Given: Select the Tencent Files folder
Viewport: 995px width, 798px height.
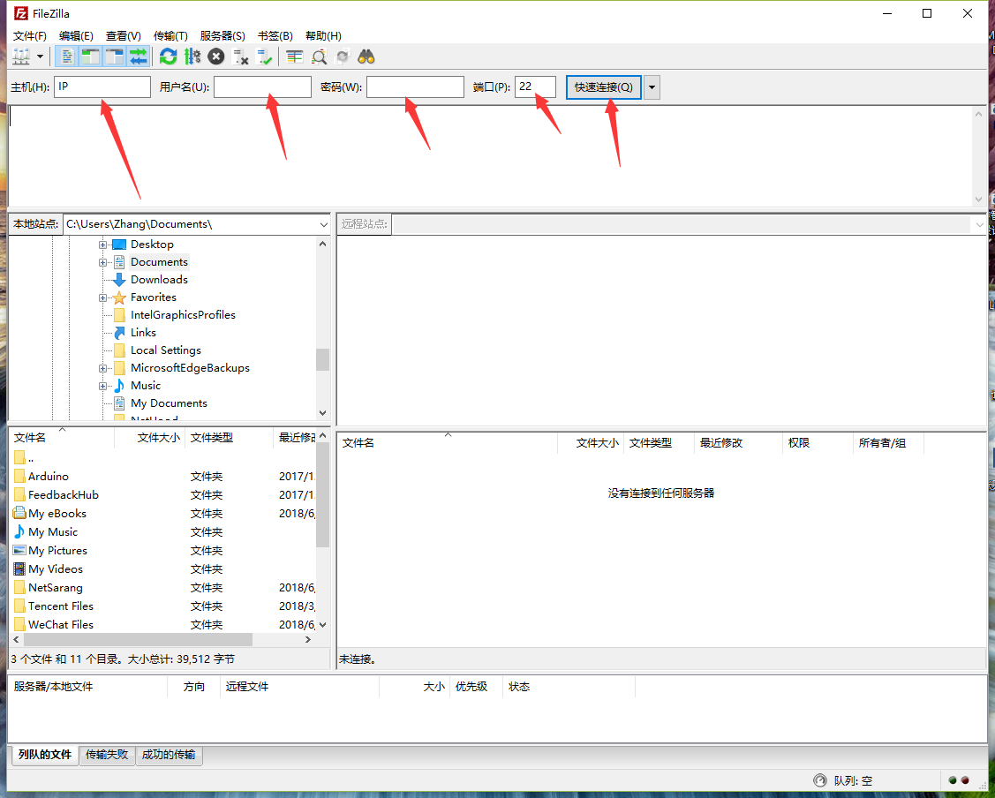Looking at the screenshot, I should pos(61,606).
